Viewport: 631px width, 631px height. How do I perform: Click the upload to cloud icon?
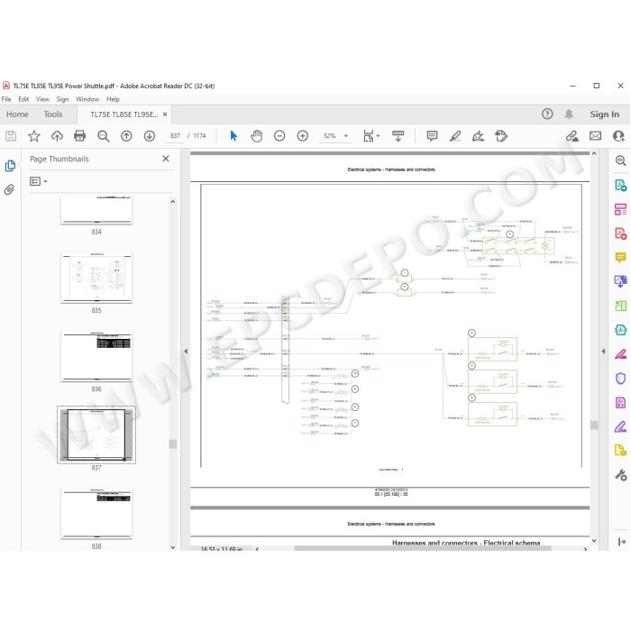pyautogui.click(x=57, y=136)
